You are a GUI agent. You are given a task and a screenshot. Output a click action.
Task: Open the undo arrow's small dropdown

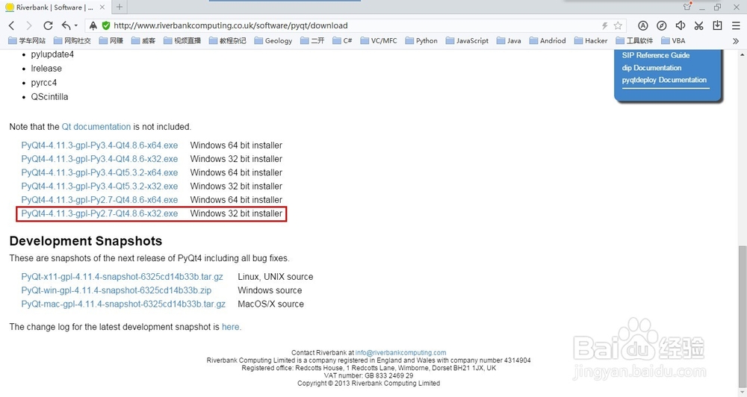pos(75,26)
